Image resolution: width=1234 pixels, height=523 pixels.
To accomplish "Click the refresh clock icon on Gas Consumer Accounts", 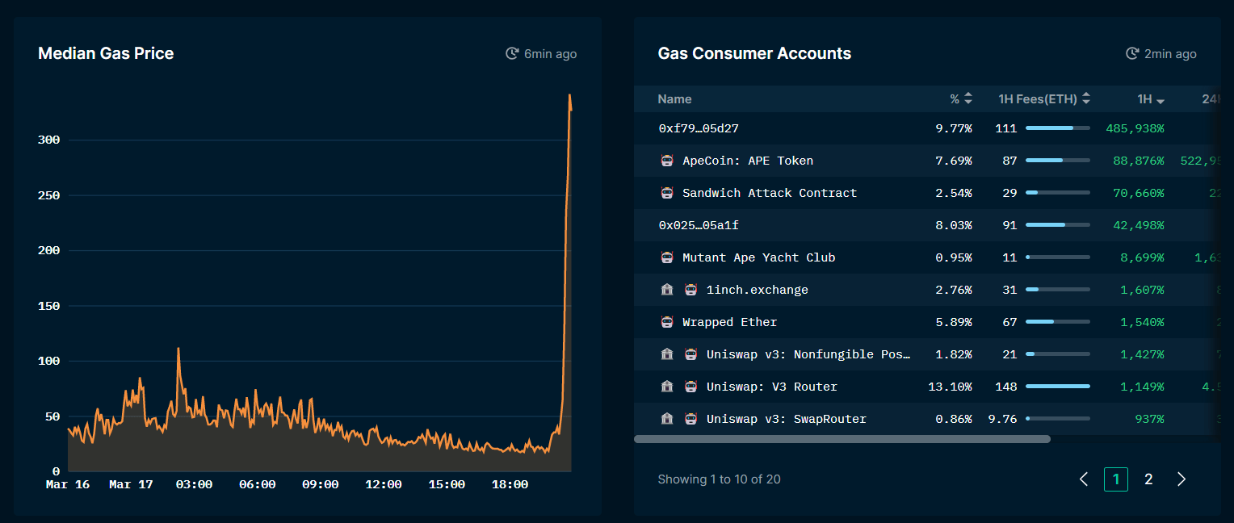I will pos(1132,54).
